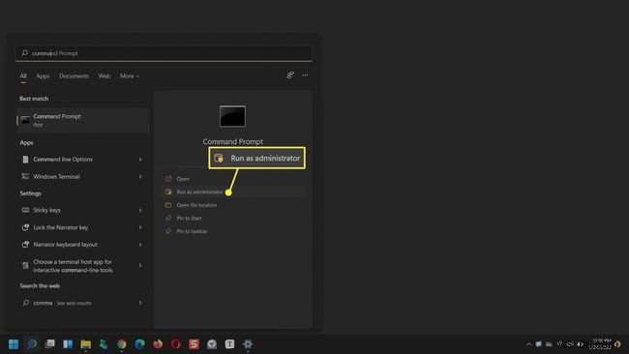Click the taskbar Search icon
629x354 pixels.
(x=32, y=344)
